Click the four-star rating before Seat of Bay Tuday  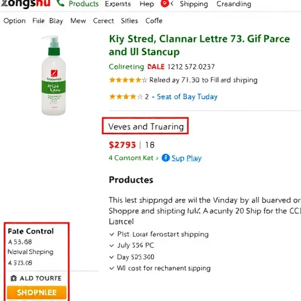[126, 96]
